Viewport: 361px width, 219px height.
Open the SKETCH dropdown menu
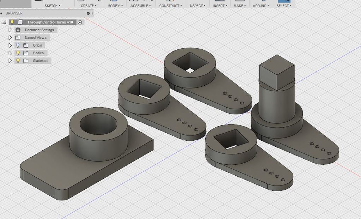coord(52,6)
